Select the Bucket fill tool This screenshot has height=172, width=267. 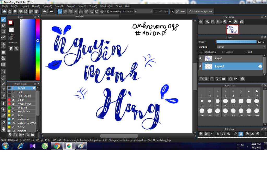pos(3,58)
